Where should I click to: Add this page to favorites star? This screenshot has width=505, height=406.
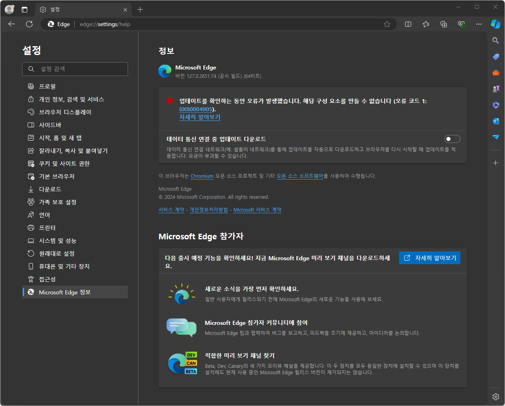tap(387, 24)
